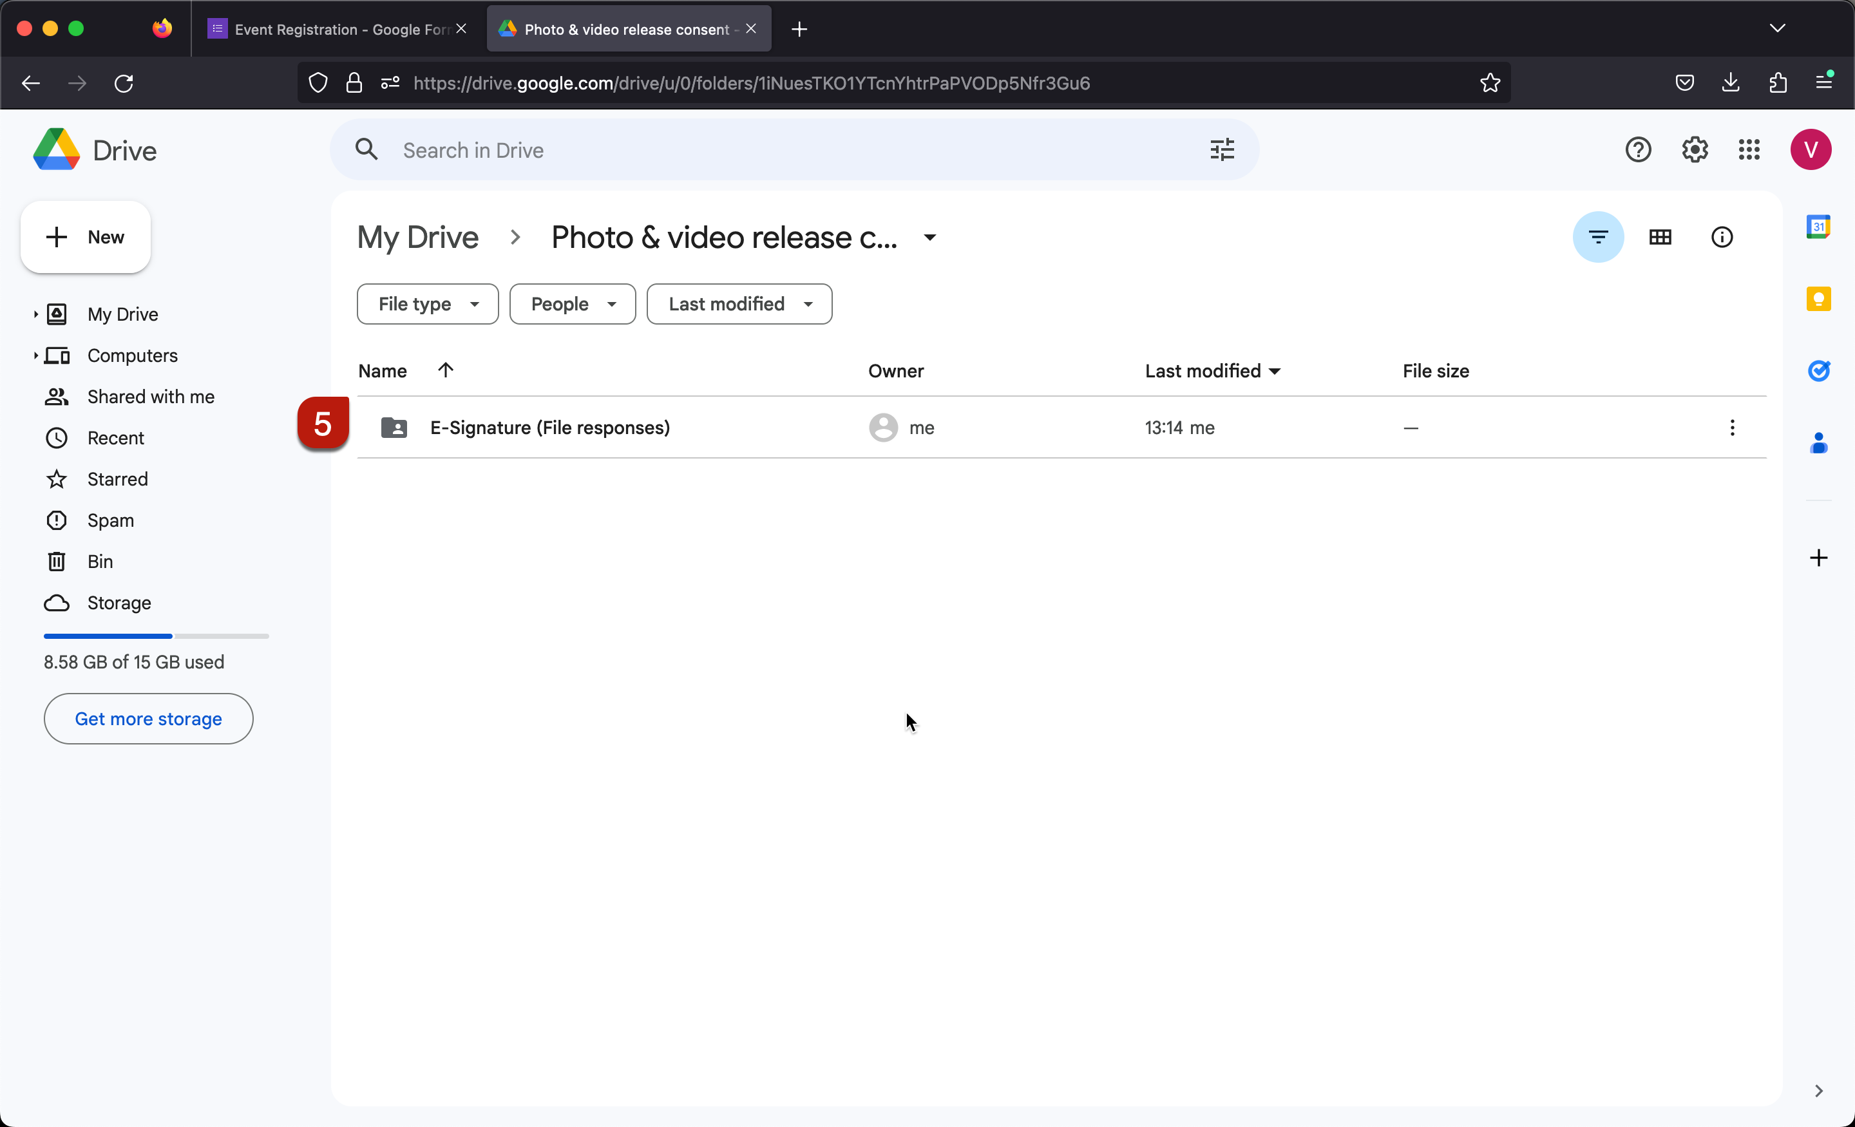The image size is (1855, 1127).
Task: Switch to grid view layout
Action: click(1660, 236)
